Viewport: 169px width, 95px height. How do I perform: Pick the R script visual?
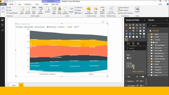pyautogui.click(x=140, y=37)
